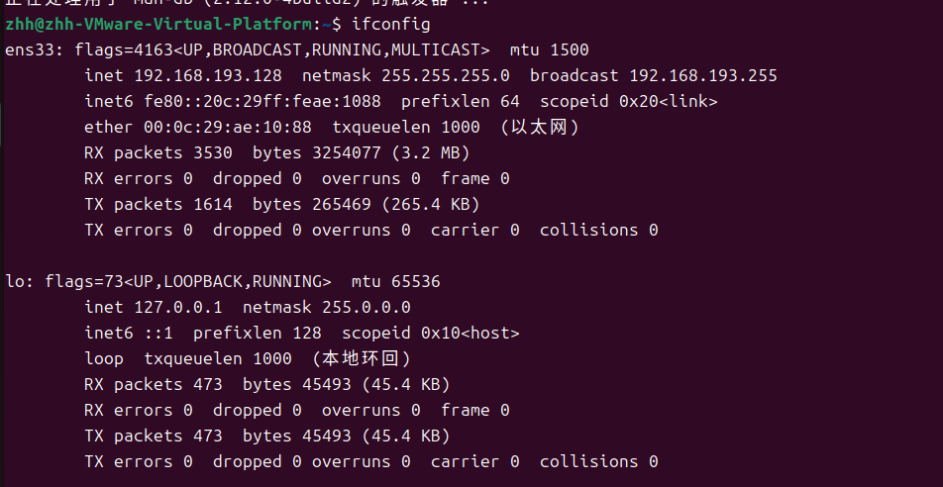Click the scopeid 0x20<link> text

click(628, 101)
